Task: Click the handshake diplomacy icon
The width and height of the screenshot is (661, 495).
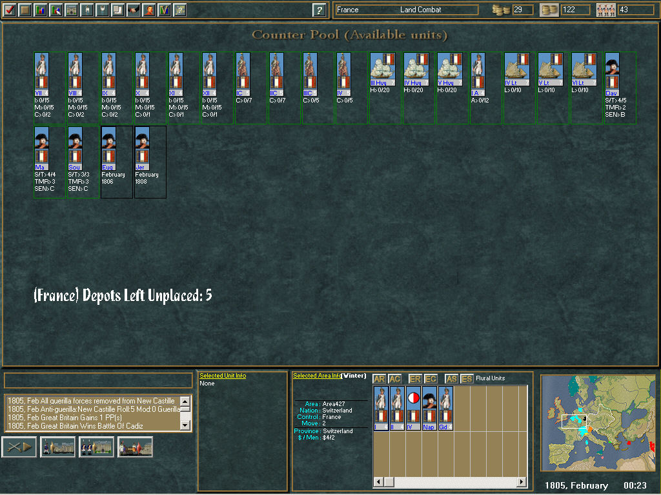Action: (134, 10)
